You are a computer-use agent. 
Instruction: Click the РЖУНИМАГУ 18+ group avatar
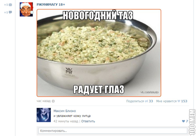[26, 9]
